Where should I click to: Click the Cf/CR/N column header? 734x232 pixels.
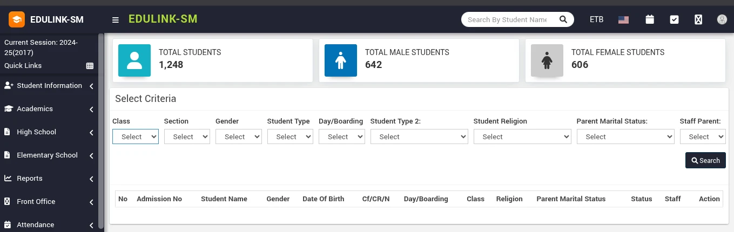(x=376, y=199)
